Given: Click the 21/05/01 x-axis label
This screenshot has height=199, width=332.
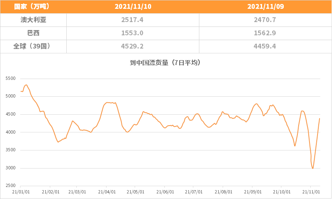Looking at the screenshot, I should (x=135, y=192).
